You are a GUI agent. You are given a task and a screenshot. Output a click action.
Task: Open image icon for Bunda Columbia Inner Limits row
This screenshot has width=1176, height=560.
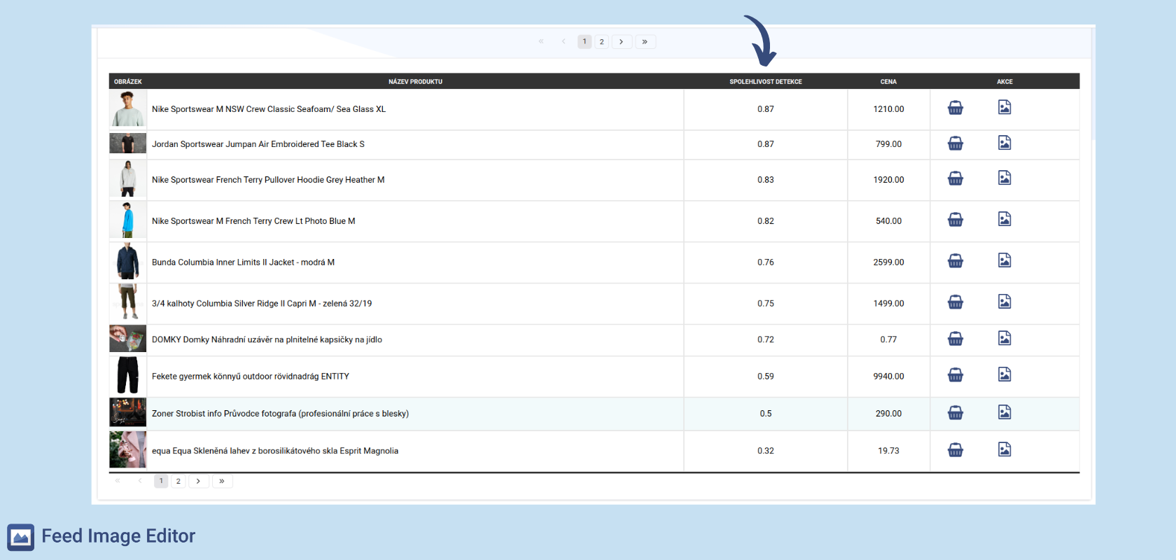pos(1004,260)
